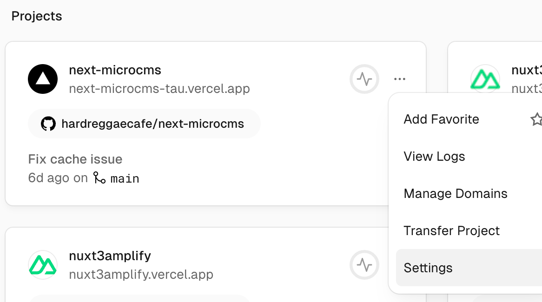Click the git branch icon beside main
Screen dimensions: 542x302
coord(99,178)
